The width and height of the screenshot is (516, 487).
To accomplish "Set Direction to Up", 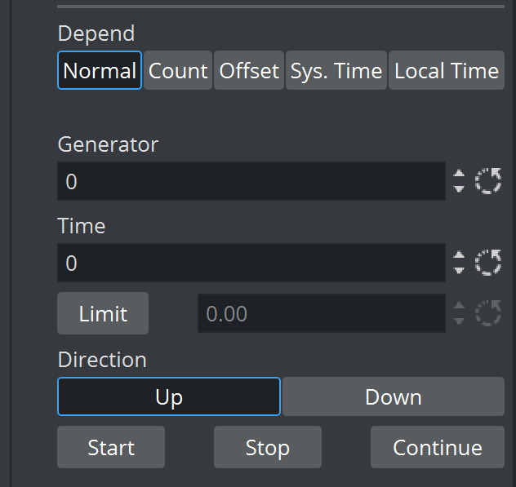I will click(169, 397).
